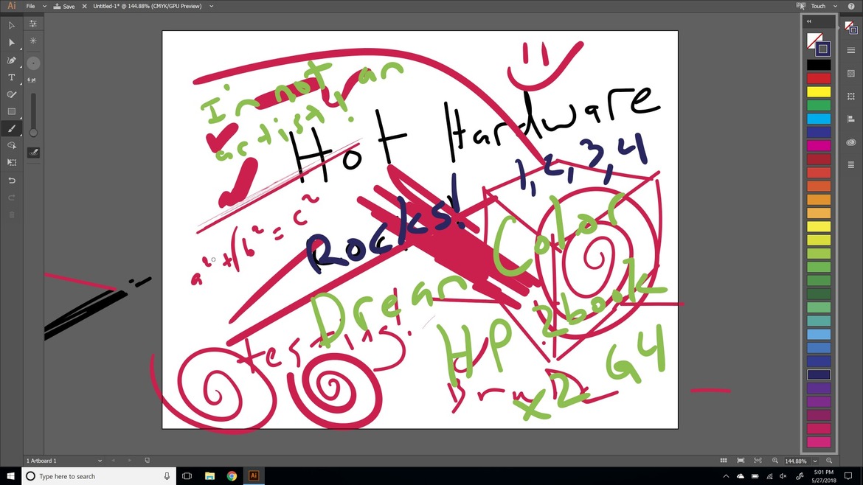
Task: Open the Help question mark icon
Action: (851, 6)
